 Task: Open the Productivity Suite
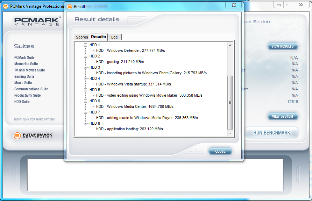(28, 95)
